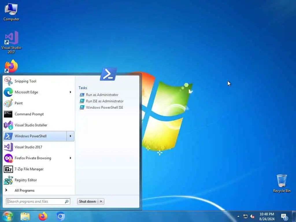The width and height of the screenshot is (296, 222).
Task: Show hidden tray icons arrow
Action: (238, 216)
